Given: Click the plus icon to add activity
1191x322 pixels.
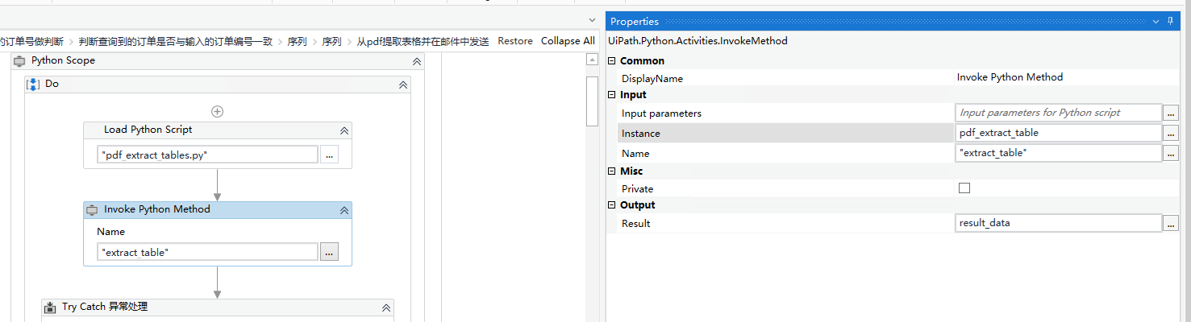Looking at the screenshot, I should [217, 112].
